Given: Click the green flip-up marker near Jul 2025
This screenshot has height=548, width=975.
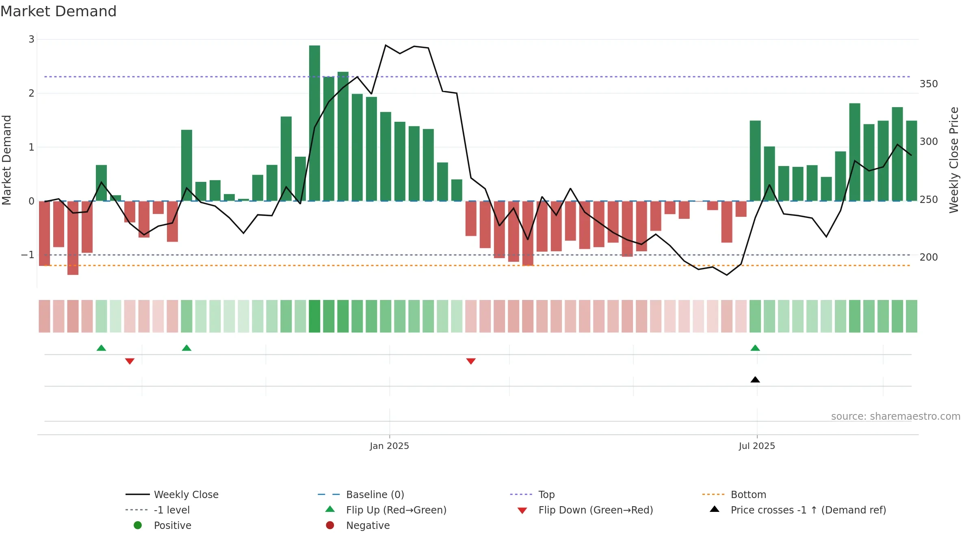Looking at the screenshot, I should (755, 348).
